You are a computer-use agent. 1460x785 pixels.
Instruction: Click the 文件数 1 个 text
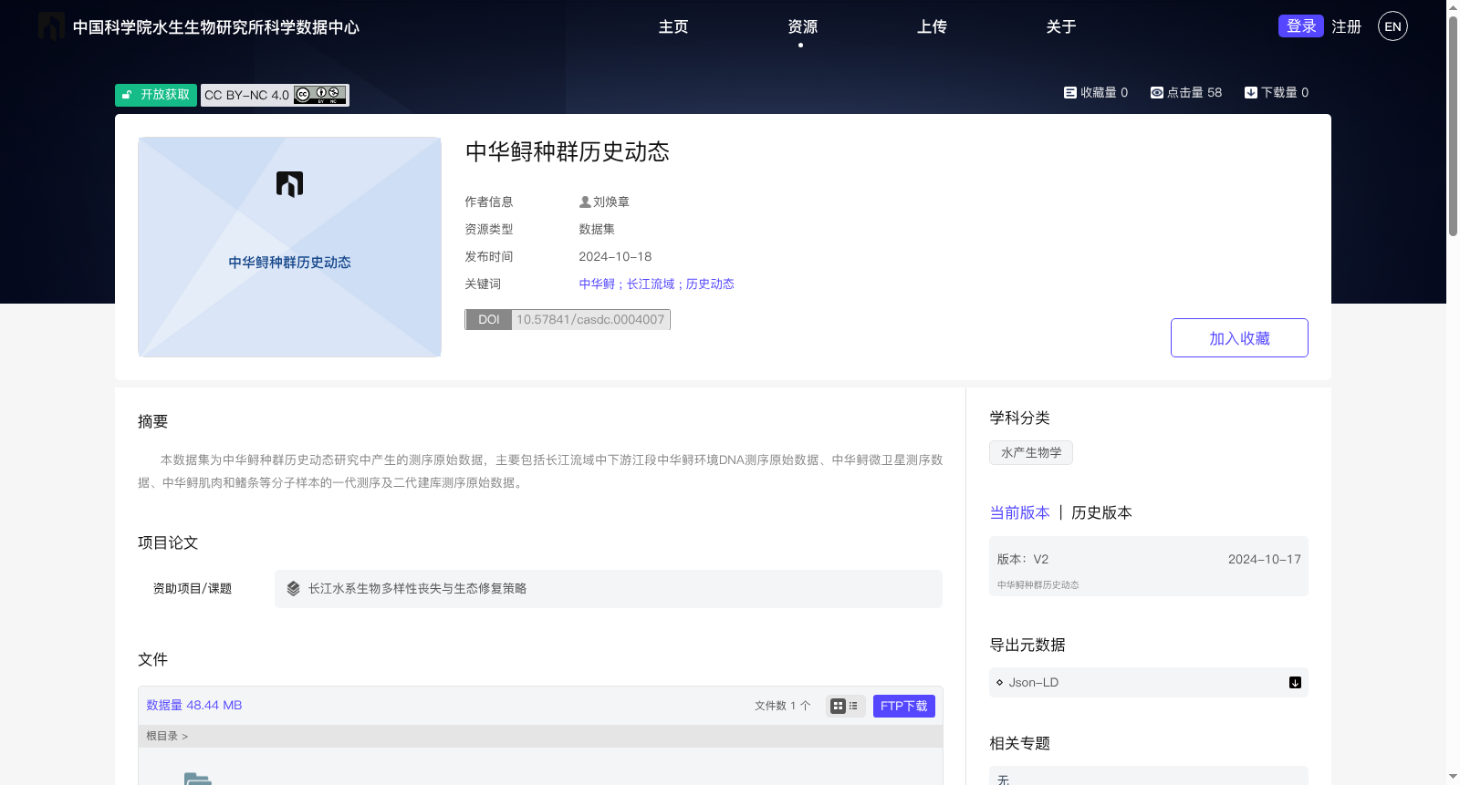pos(782,706)
